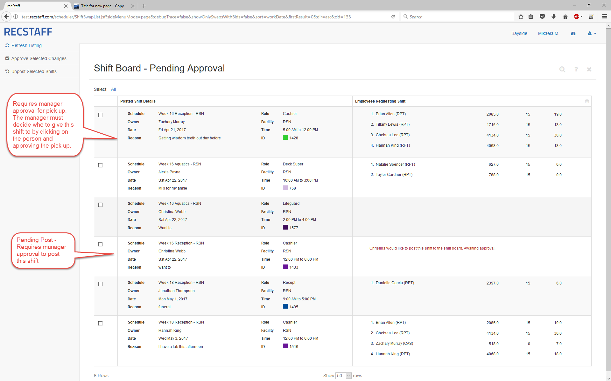Click the Refresh Listing sidebar icon
The width and height of the screenshot is (611, 381).
pos(7,46)
